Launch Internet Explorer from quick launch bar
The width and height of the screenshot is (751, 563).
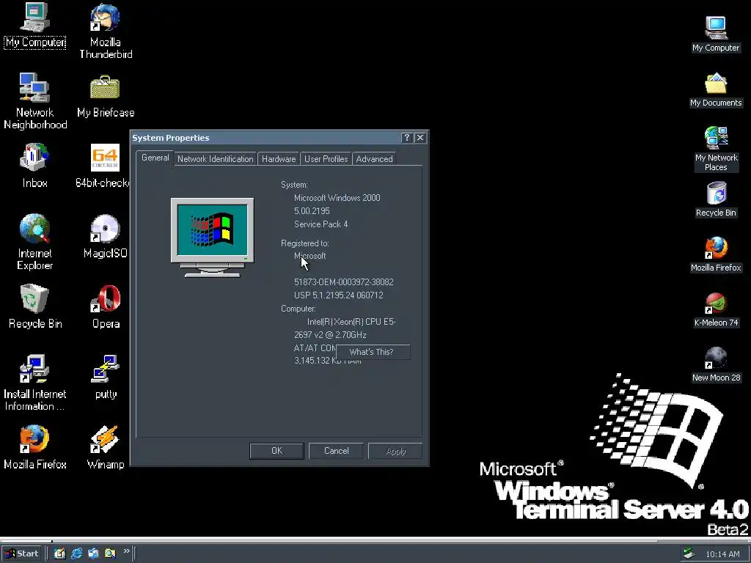[x=76, y=553]
